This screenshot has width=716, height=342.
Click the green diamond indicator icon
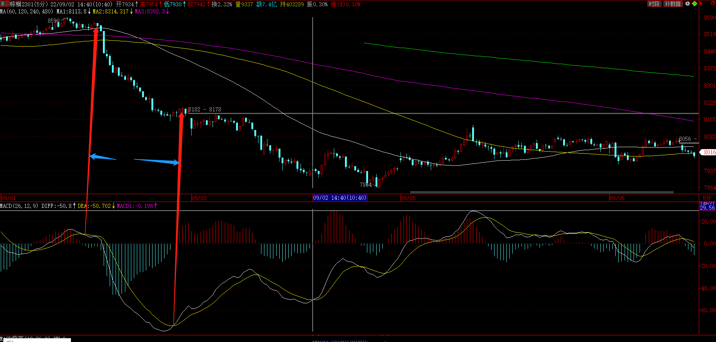pos(694,4)
